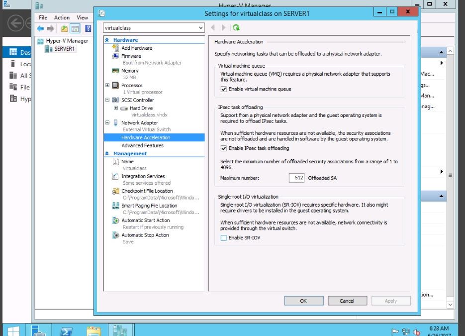Click the Firmware icon
The width and height of the screenshot is (465, 336).
(115, 56)
